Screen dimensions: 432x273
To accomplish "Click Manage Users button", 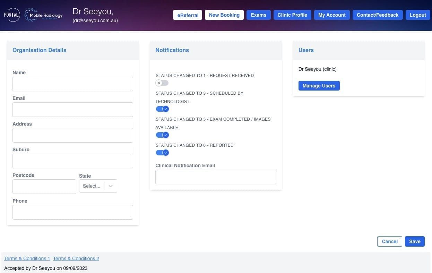I will (319, 86).
